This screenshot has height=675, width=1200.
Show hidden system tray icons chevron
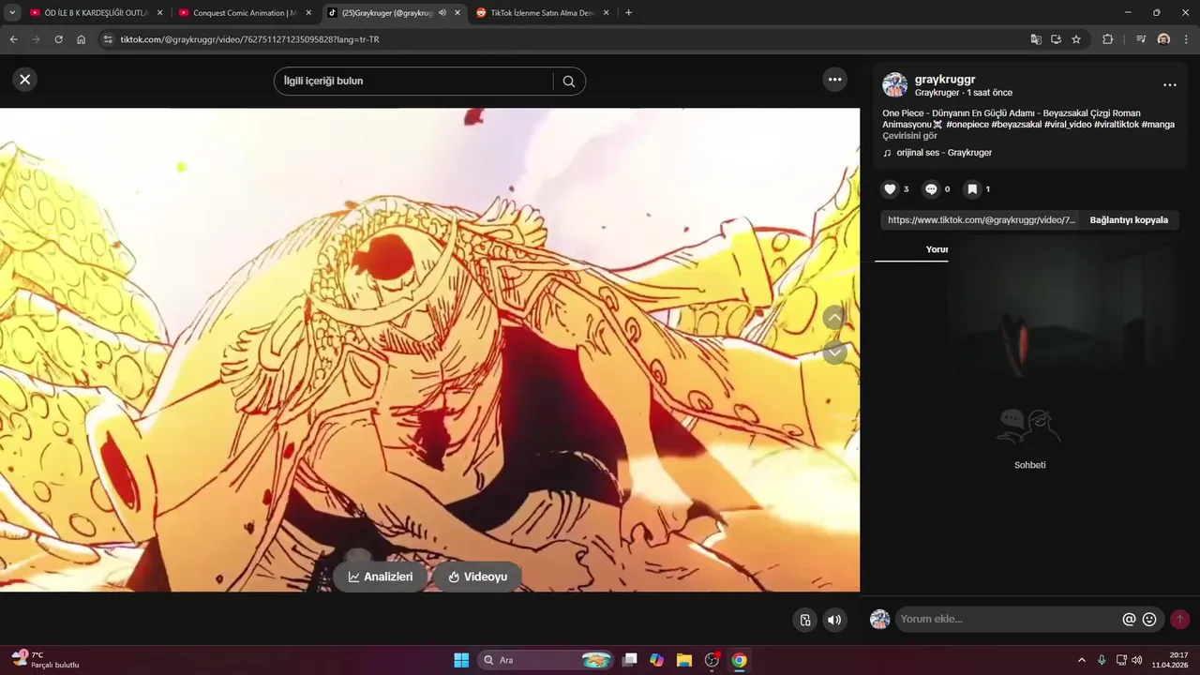point(1081,660)
